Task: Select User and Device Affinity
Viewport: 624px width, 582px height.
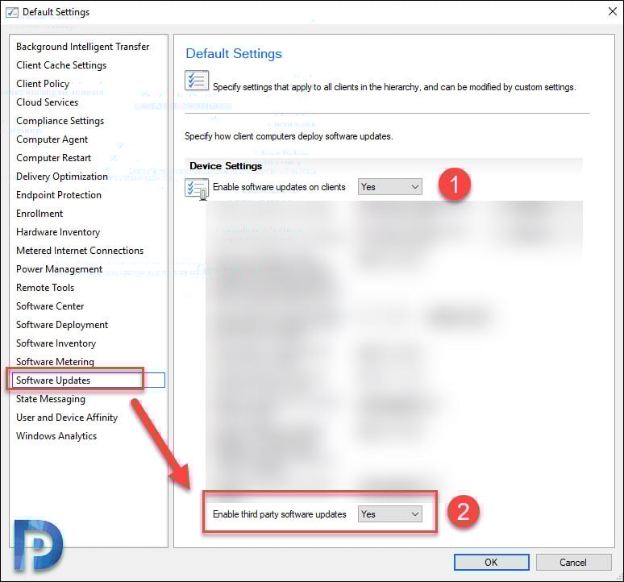Action: click(67, 418)
